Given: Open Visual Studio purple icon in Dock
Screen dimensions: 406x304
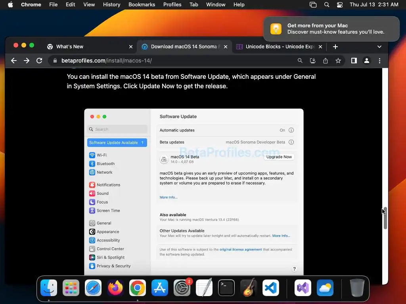Looking at the screenshot, I should click(303, 288).
